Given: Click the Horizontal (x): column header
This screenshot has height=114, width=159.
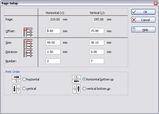Looking at the screenshot, I should coord(55,13).
